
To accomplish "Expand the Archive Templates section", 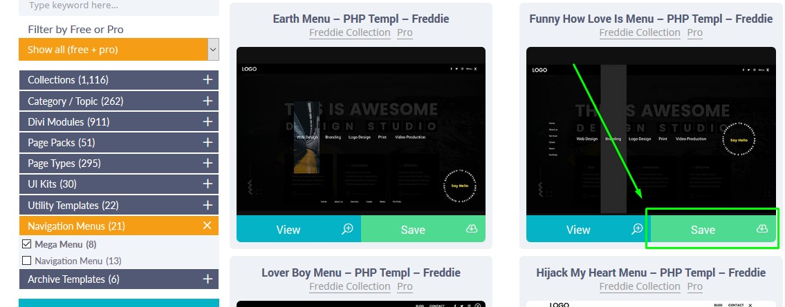I will [x=119, y=279].
